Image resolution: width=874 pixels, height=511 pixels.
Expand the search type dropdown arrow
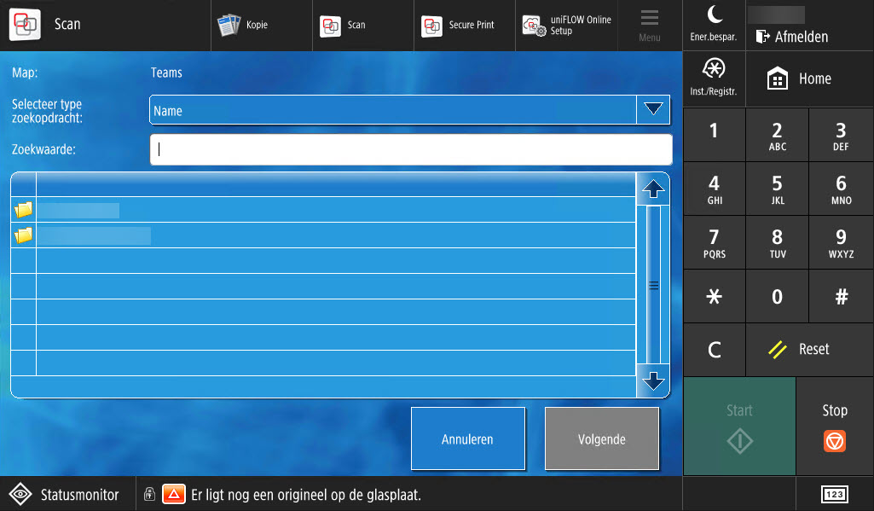pyautogui.click(x=653, y=110)
